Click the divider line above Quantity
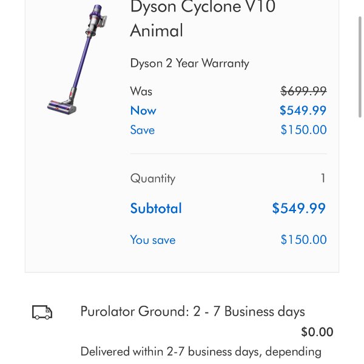 click(228, 154)
